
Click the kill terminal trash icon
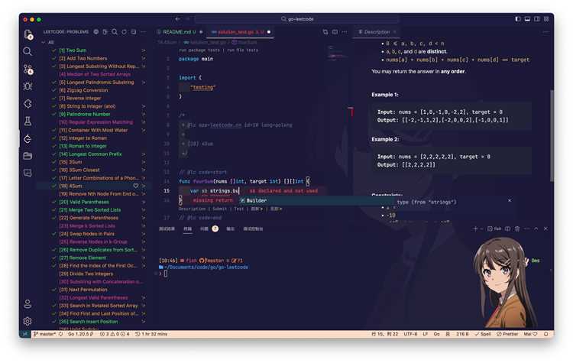(x=517, y=228)
